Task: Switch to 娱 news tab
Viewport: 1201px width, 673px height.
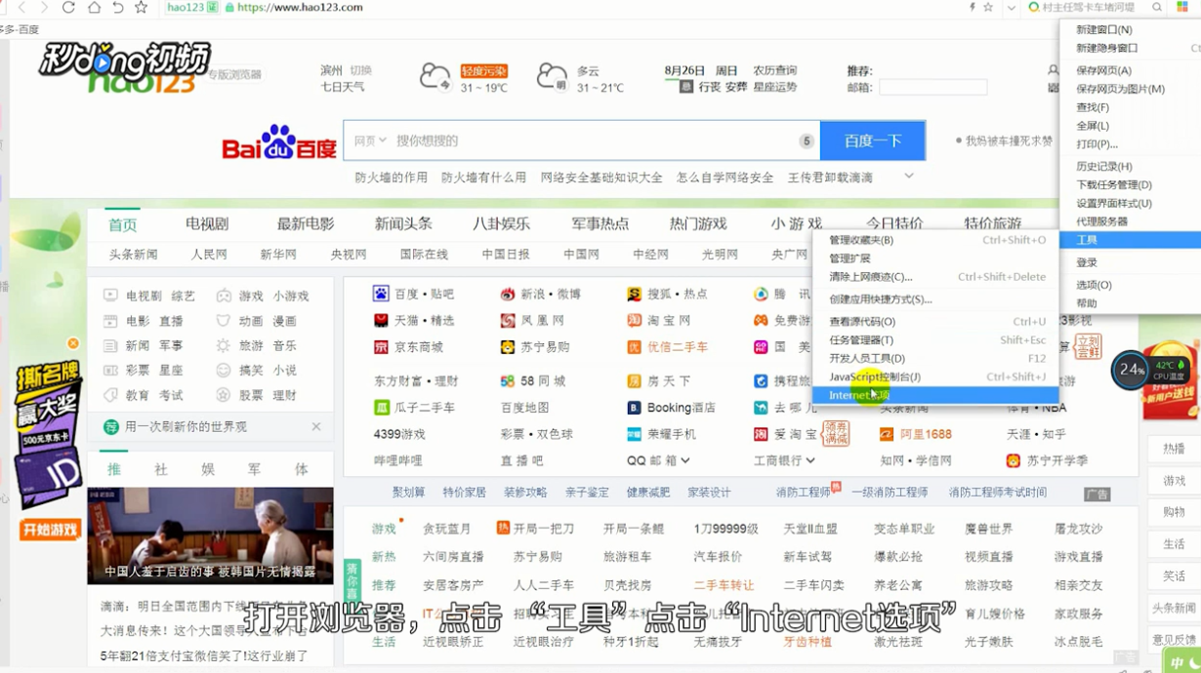Action: (x=208, y=469)
